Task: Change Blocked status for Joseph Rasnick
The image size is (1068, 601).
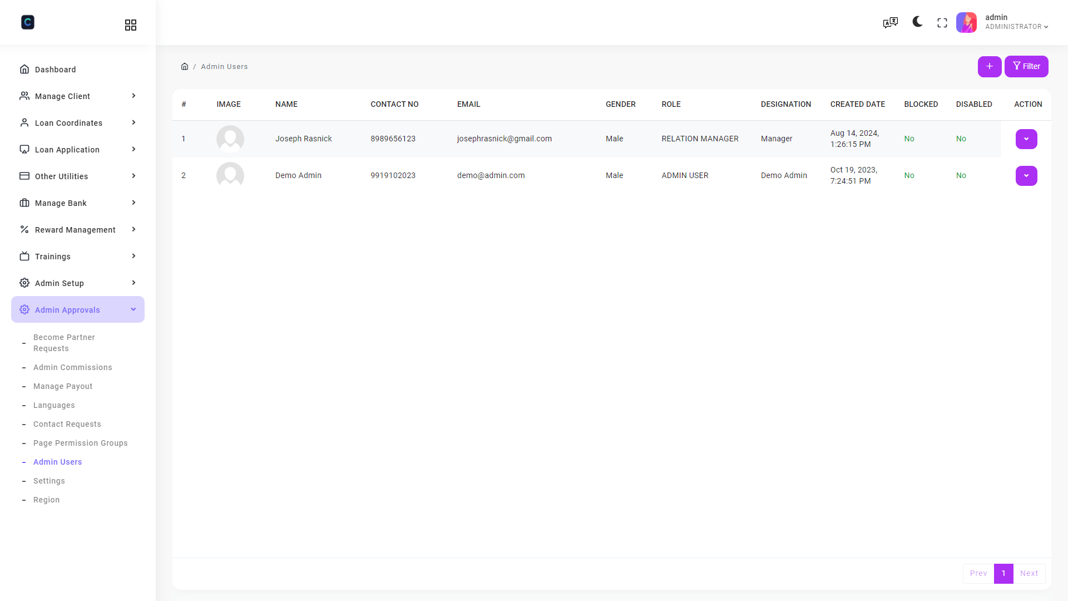Action: click(x=909, y=139)
